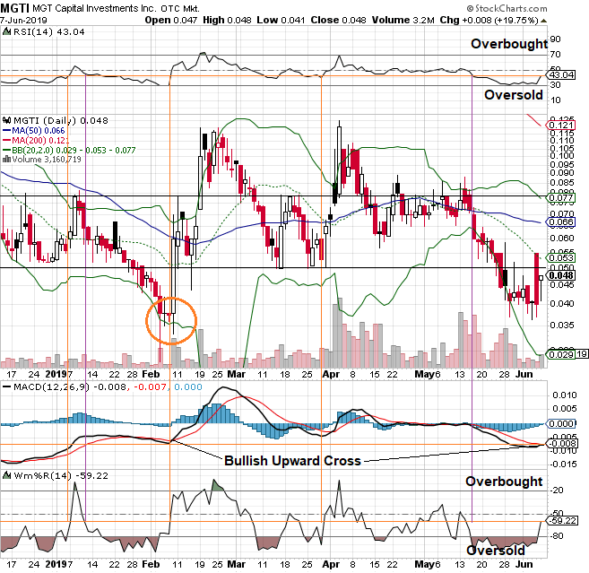Click the up triangle beside Chg percentage

(x=543, y=21)
